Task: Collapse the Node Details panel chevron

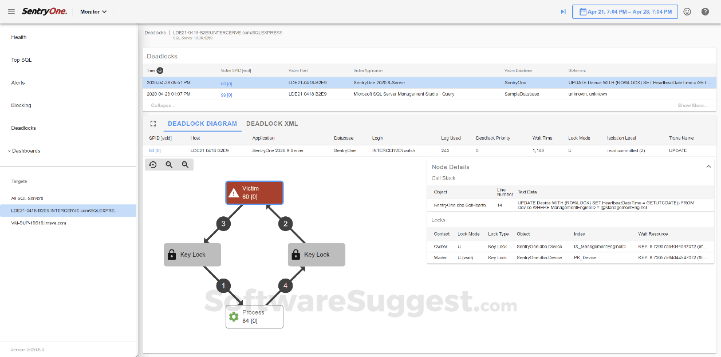Action: click(708, 166)
